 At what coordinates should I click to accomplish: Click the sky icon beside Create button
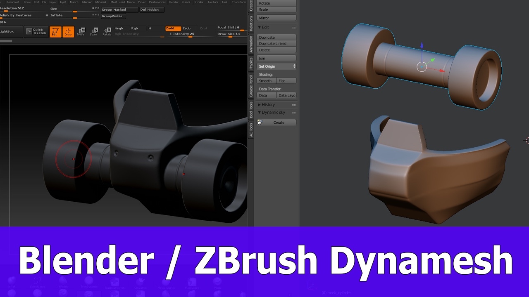coord(260,123)
